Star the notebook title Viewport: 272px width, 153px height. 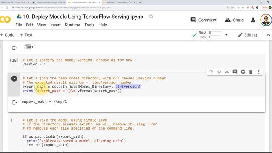(151, 17)
